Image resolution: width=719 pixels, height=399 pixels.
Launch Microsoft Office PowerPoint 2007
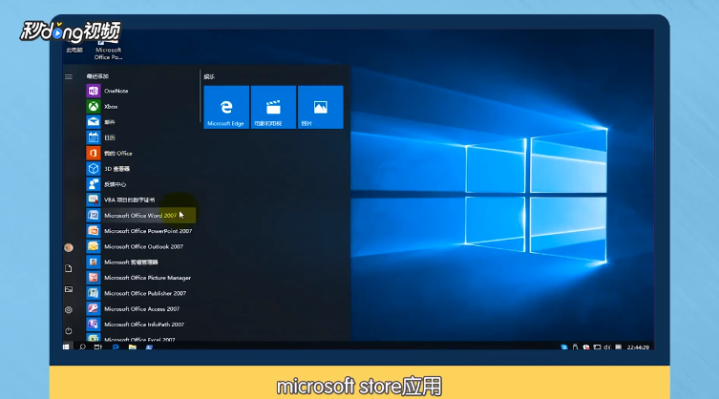[140, 231]
